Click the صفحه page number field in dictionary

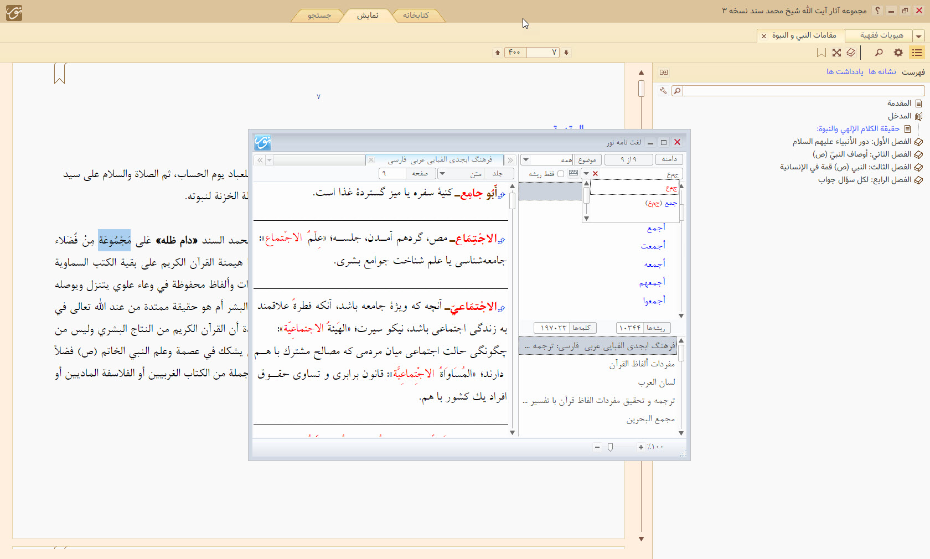[392, 174]
